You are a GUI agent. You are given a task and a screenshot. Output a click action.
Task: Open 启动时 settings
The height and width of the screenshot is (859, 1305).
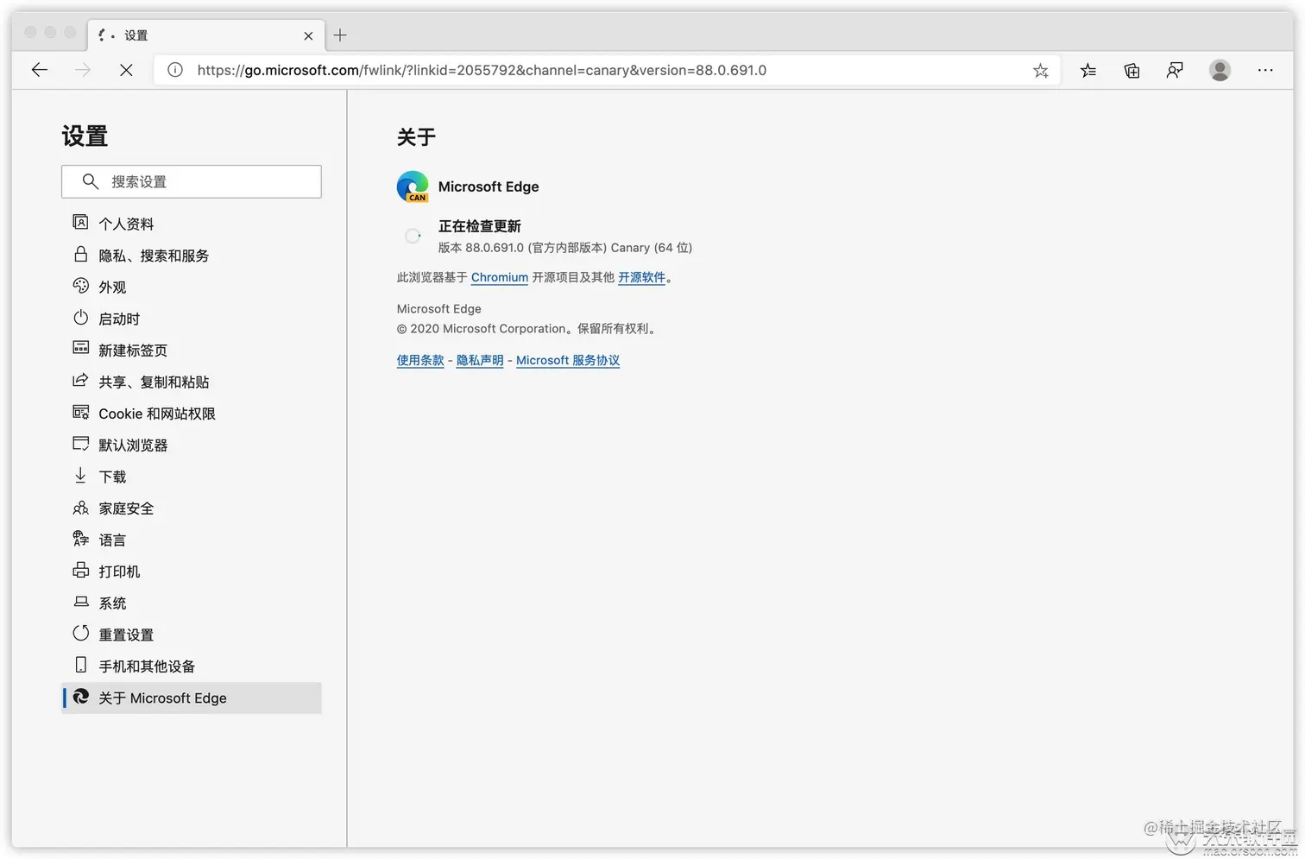pos(192,319)
